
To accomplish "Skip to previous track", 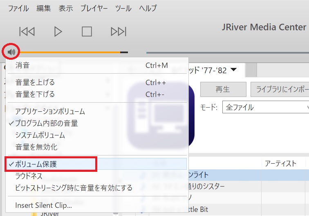I will point(27,32).
